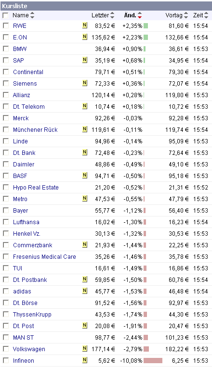Click the Änd. column header

[130, 15]
